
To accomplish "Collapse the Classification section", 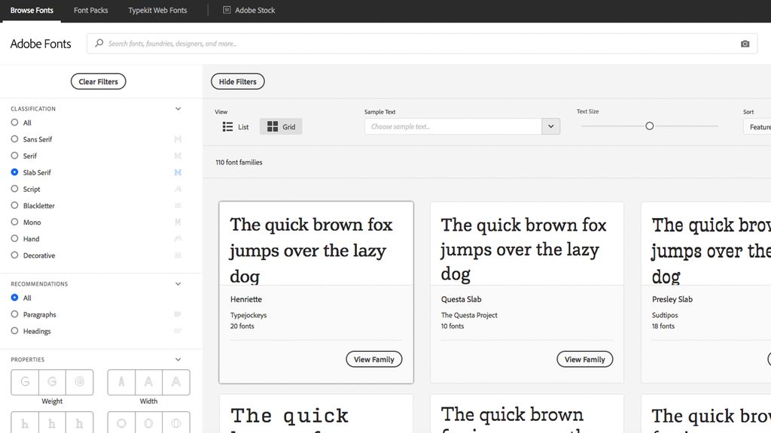I will pos(178,108).
